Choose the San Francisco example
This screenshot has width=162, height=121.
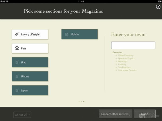[124, 67]
